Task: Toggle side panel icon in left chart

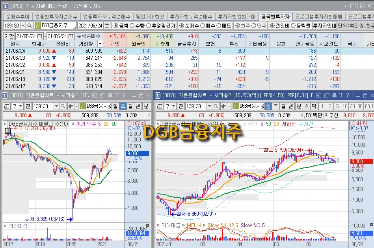Action: coord(7,106)
